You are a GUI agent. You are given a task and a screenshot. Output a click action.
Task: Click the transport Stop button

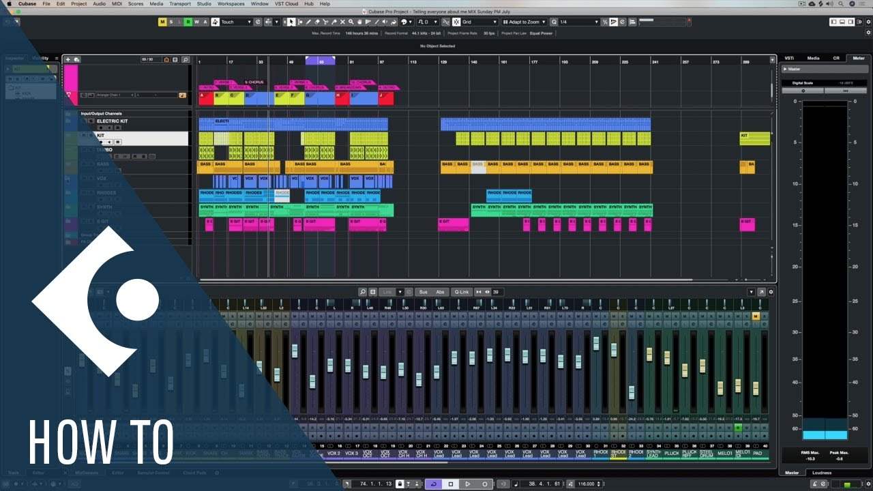(x=451, y=483)
